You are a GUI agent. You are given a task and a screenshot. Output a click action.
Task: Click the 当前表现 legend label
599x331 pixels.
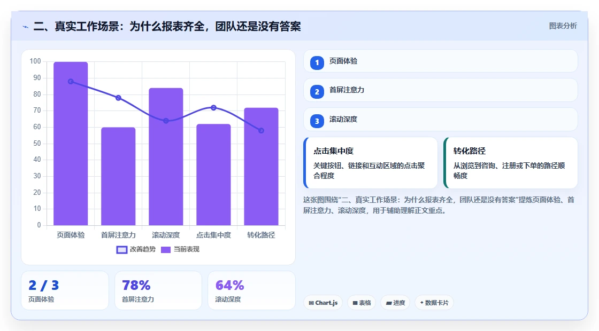187,249
